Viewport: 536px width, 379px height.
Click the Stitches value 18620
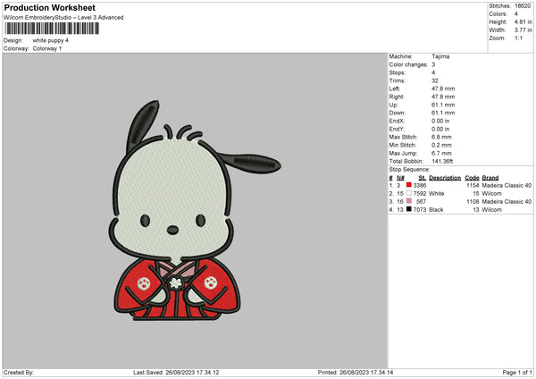[523, 6]
